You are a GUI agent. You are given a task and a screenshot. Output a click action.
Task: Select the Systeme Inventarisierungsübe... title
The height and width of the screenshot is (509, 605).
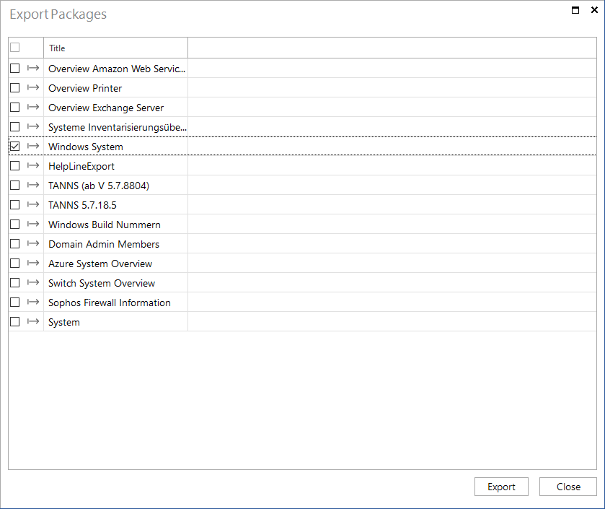coord(118,128)
